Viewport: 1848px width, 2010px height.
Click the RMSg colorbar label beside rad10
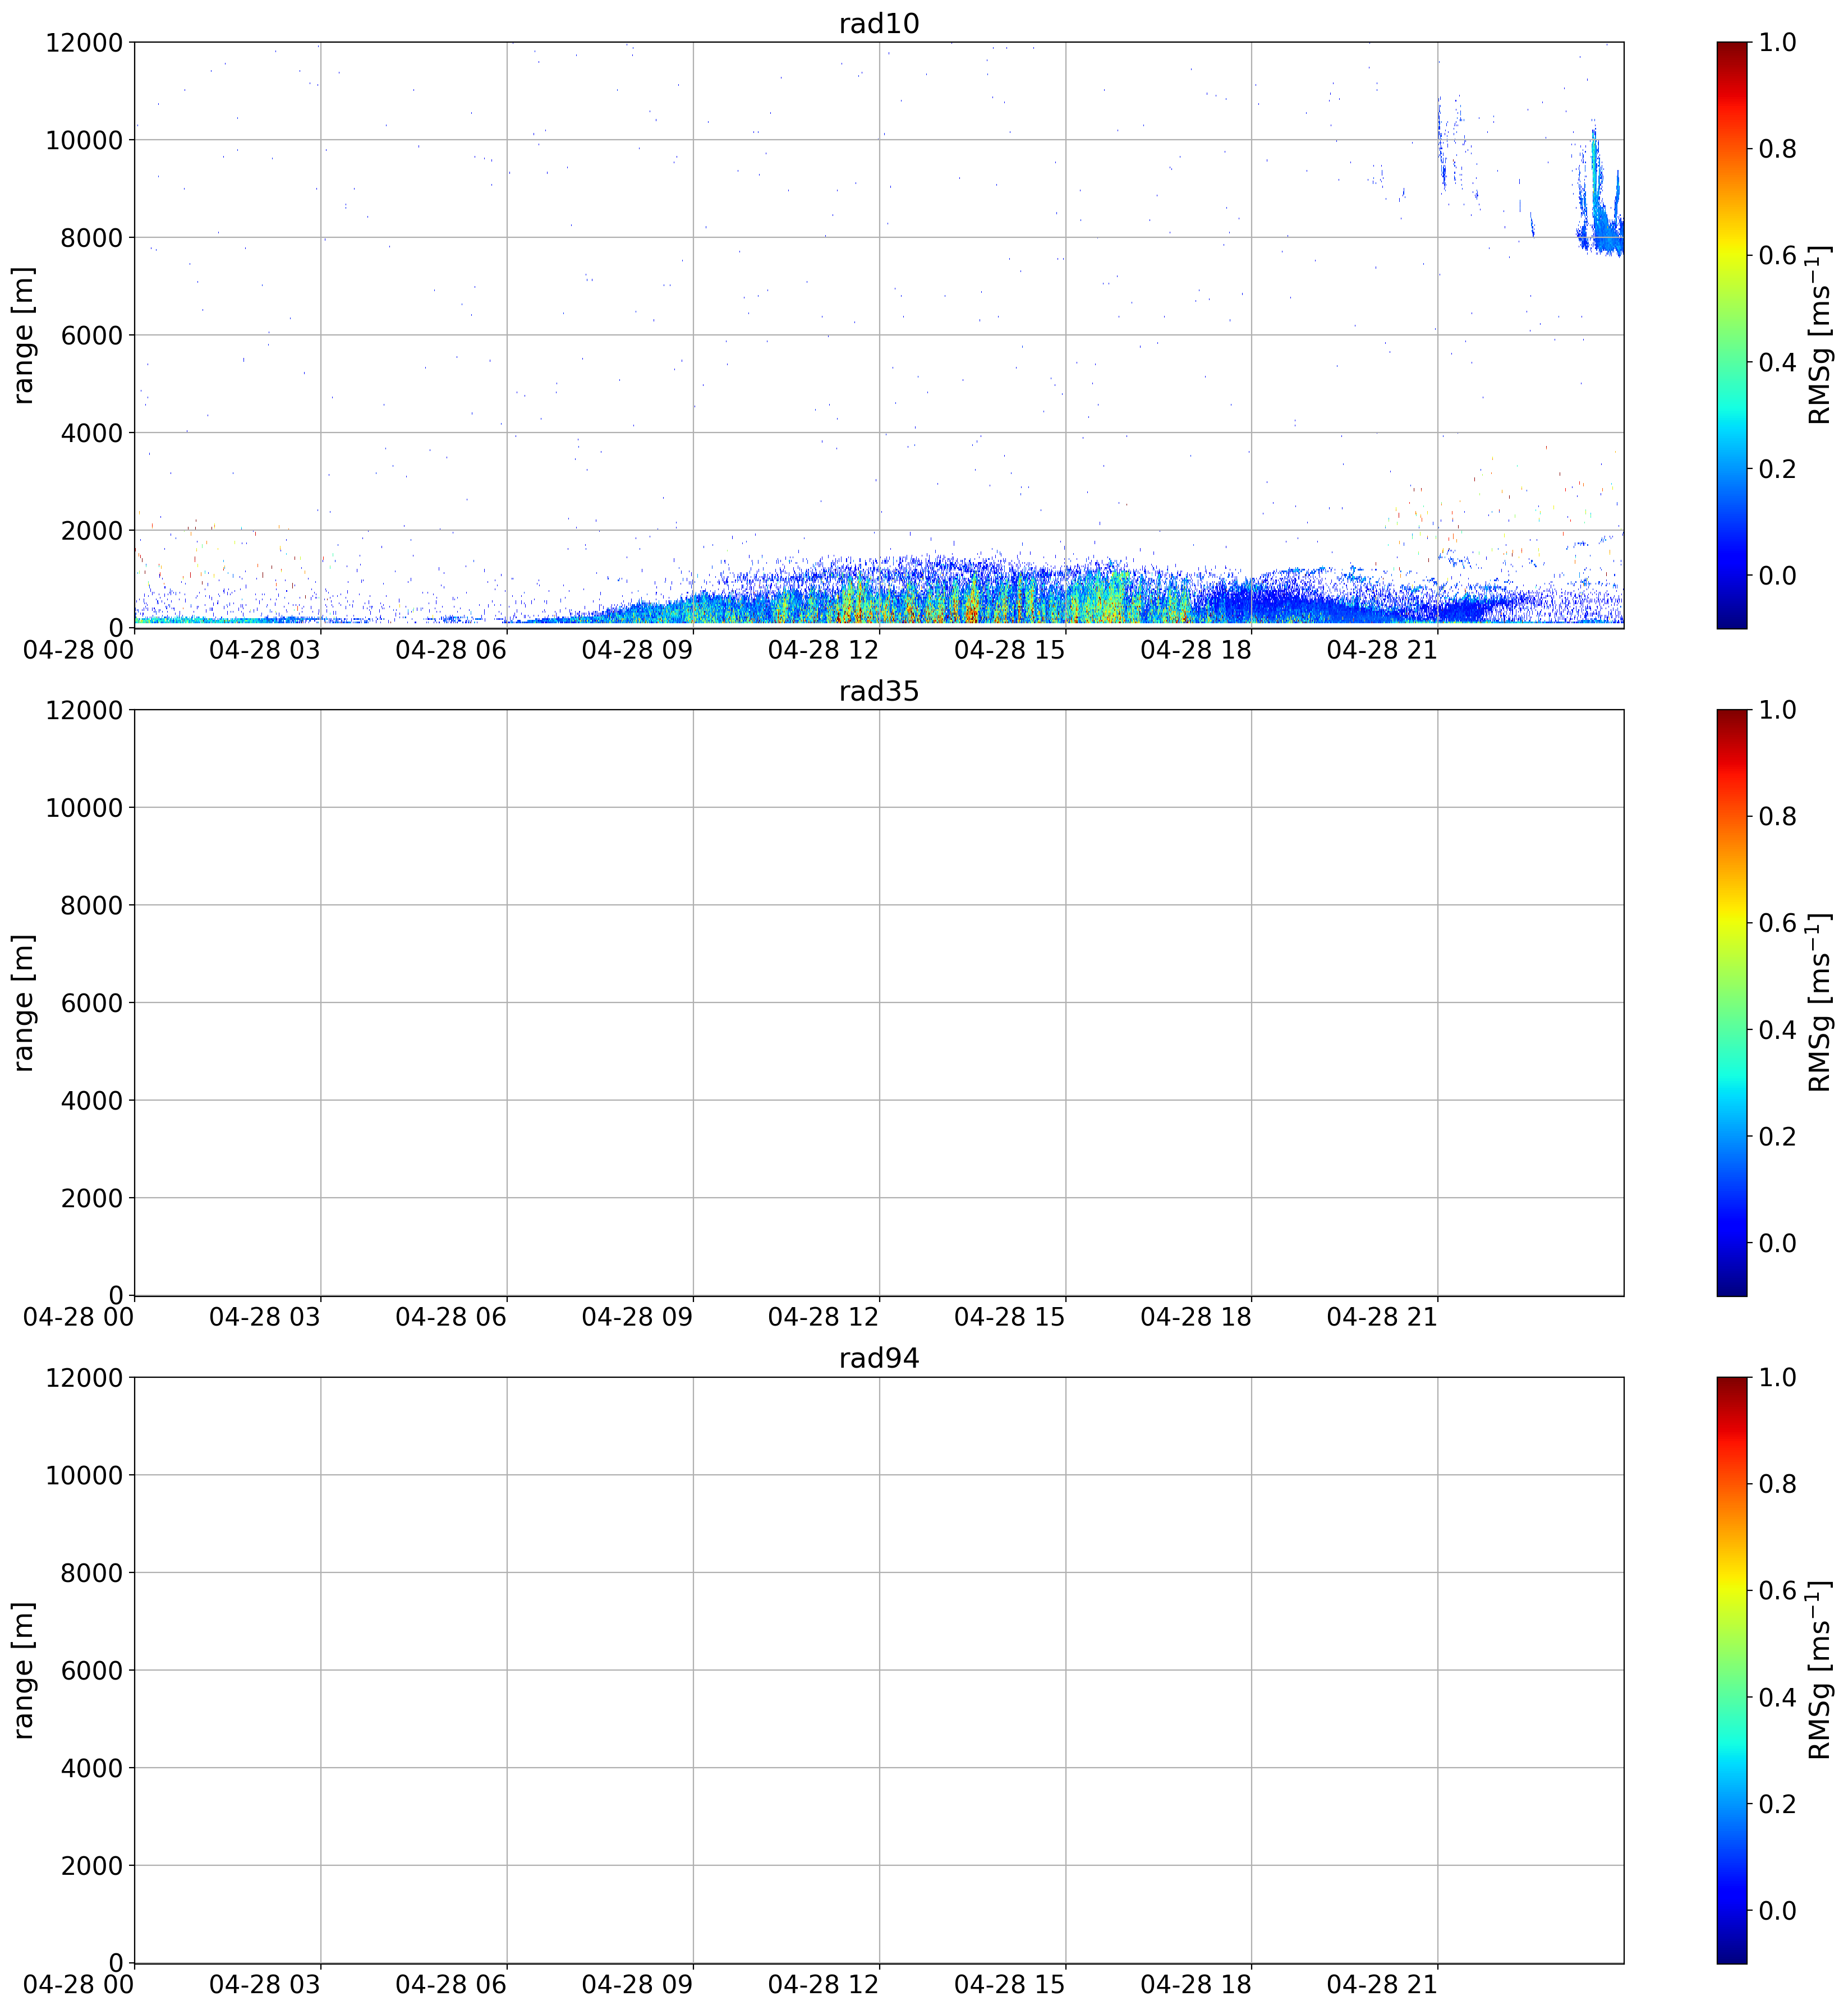click(x=1819, y=335)
